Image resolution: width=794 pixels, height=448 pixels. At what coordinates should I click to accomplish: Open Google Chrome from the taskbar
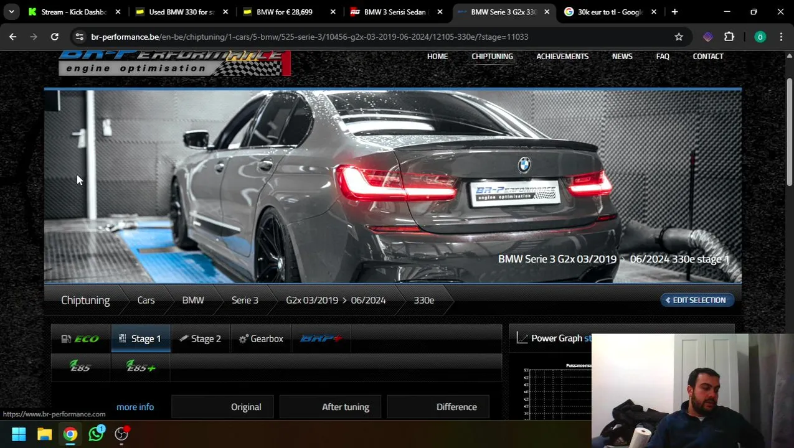(x=70, y=434)
